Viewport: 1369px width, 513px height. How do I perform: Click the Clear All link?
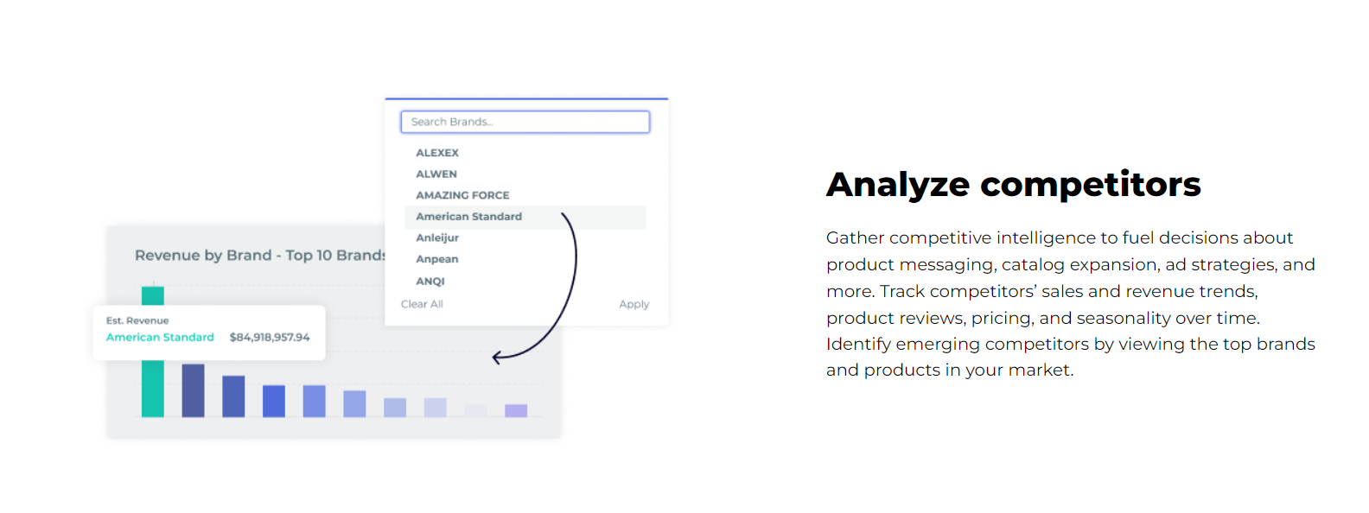(x=422, y=304)
